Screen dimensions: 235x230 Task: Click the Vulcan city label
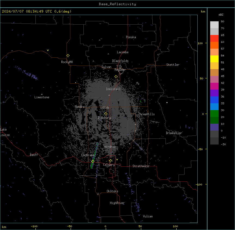(x=148, y=216)
